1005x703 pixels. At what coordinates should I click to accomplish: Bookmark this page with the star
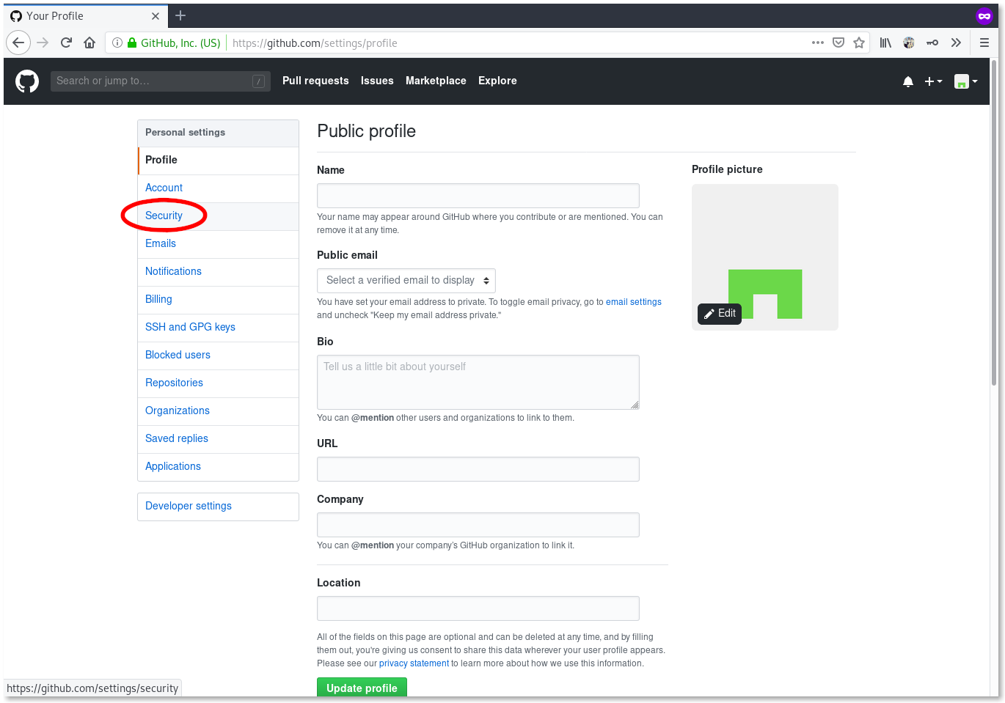coord(859,43)
